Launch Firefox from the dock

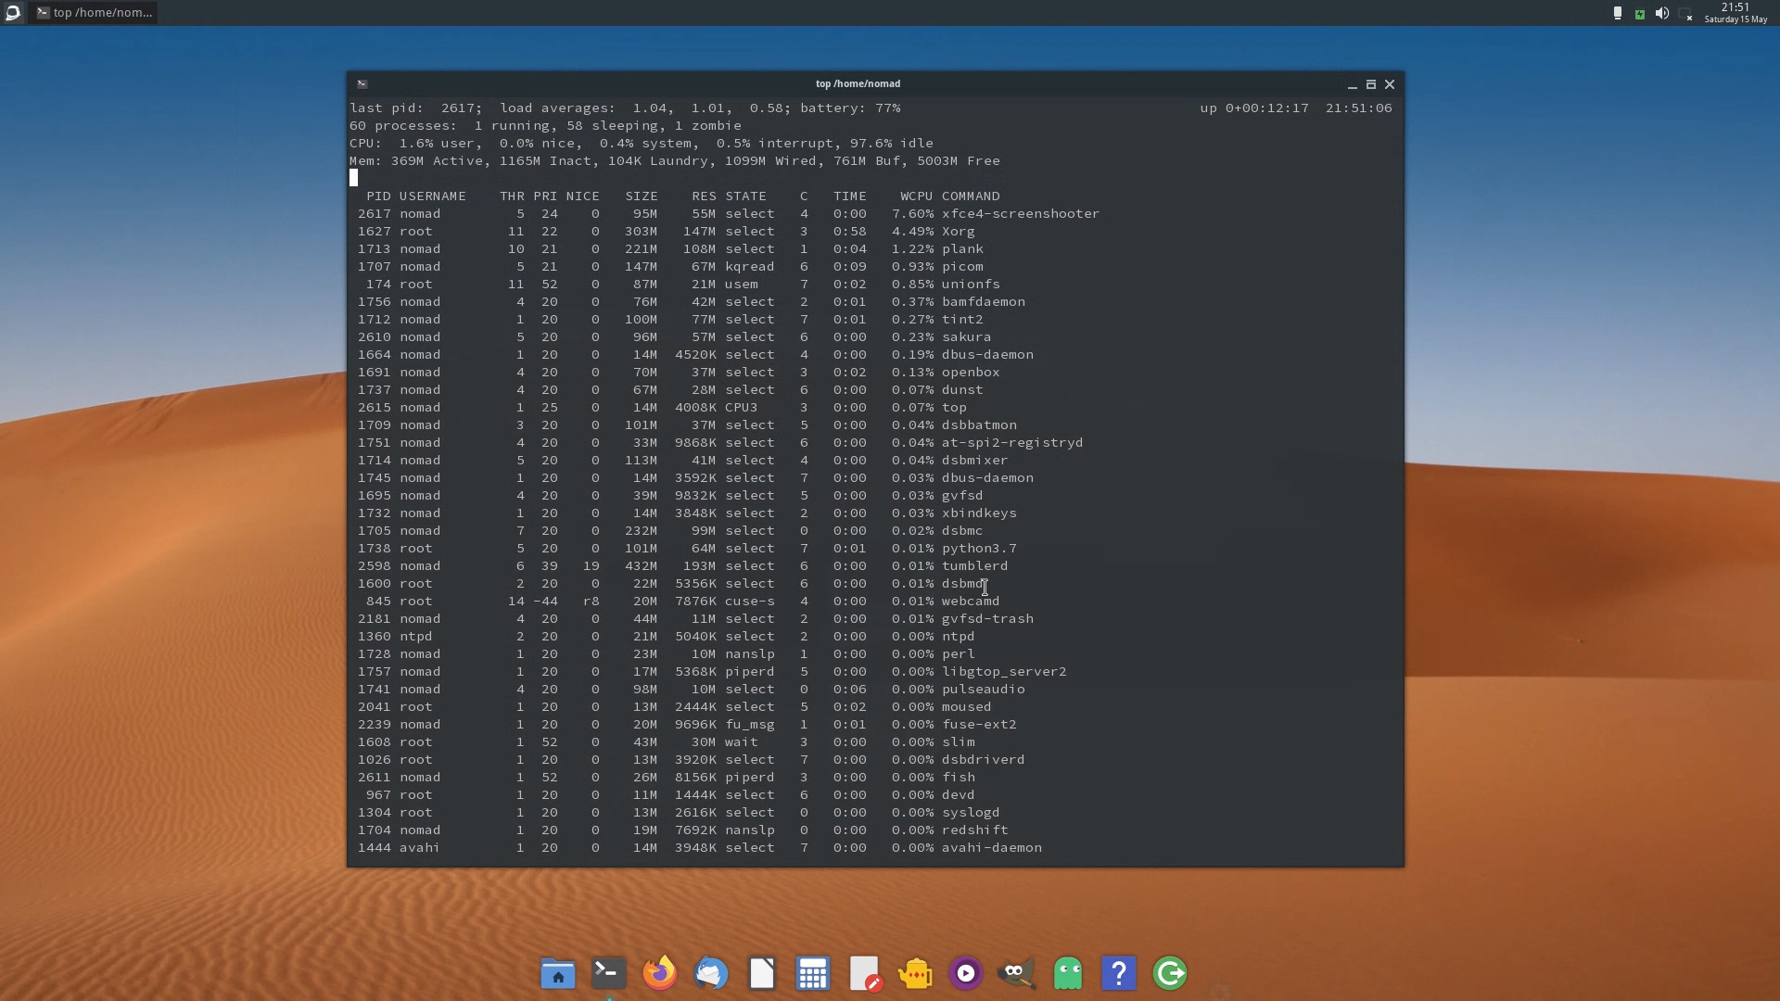tap(658, 972)
